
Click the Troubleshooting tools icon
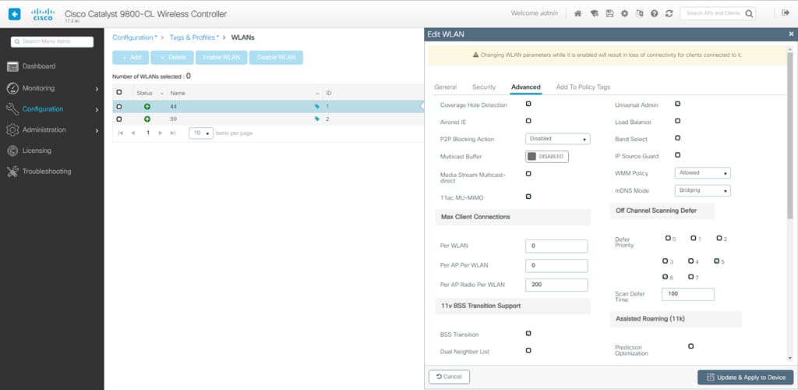pyautogui.click(x=12, y=172)
